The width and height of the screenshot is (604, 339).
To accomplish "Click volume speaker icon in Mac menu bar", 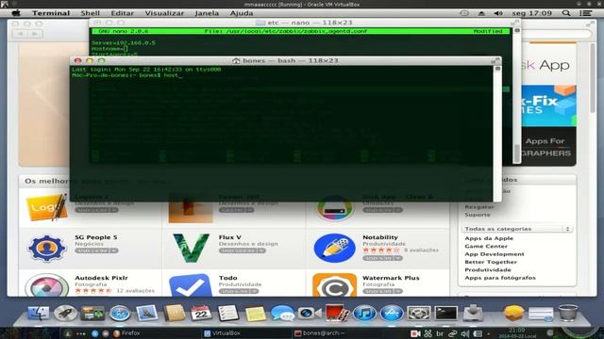I will coord(498,13).
